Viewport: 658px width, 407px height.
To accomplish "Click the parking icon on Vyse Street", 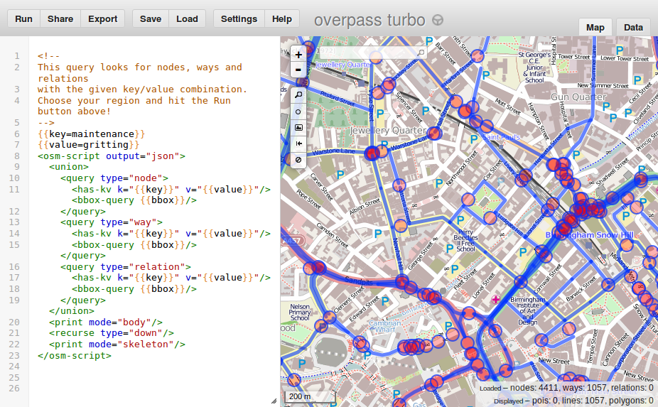I will [x=380, y=113].
